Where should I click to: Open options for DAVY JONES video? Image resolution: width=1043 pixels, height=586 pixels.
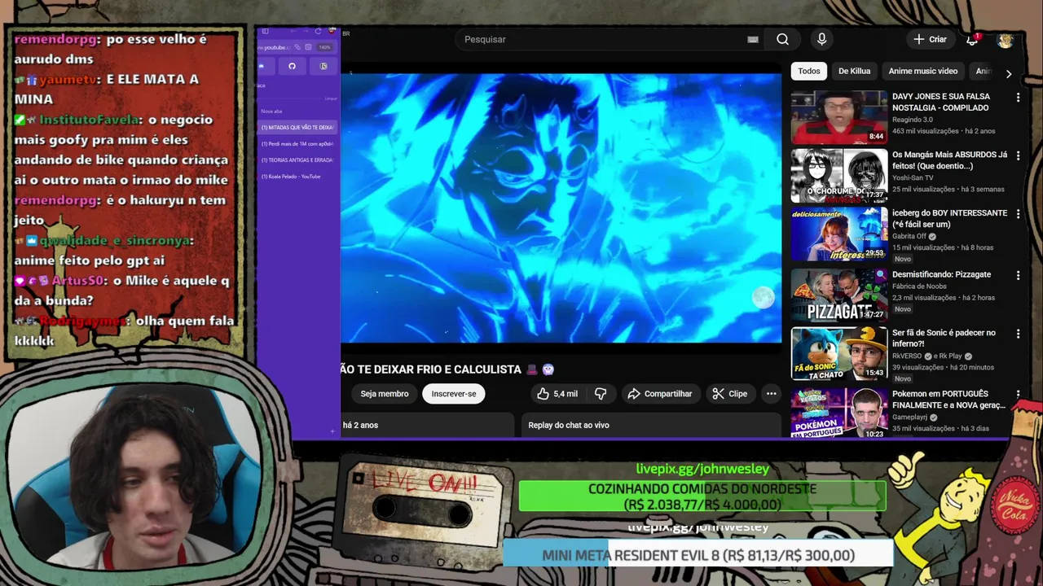coord(1018,98)
